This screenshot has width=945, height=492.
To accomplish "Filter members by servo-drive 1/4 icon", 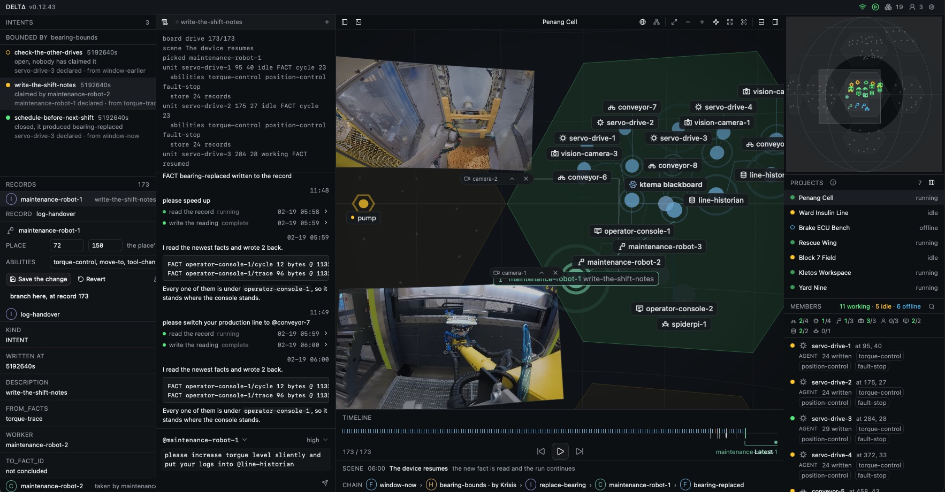I will 822,321.
